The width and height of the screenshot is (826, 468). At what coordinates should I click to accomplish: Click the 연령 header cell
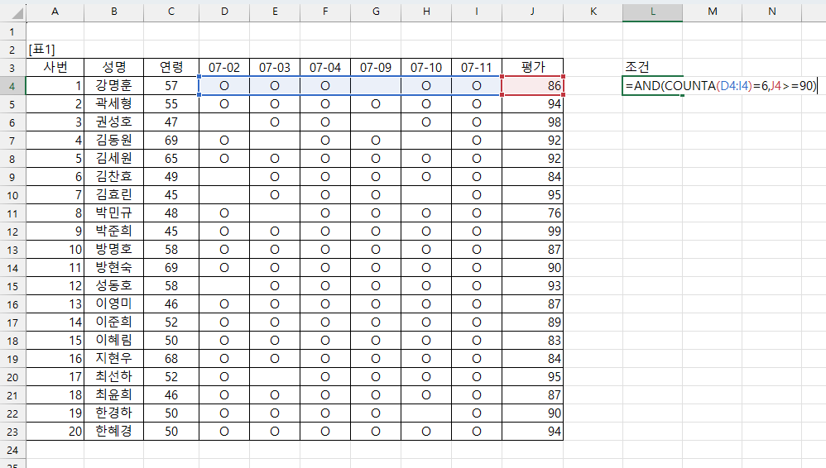coord(171,67)
